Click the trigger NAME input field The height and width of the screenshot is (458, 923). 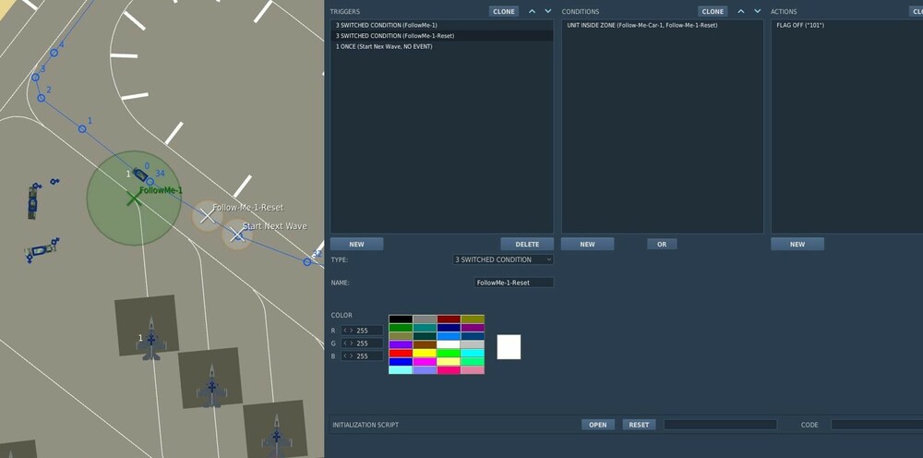(x=513, y=283)
